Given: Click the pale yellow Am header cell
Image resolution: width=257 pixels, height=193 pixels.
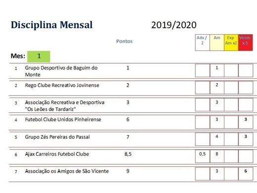Looking at the screenshot, I should click(x=217, y=43).
